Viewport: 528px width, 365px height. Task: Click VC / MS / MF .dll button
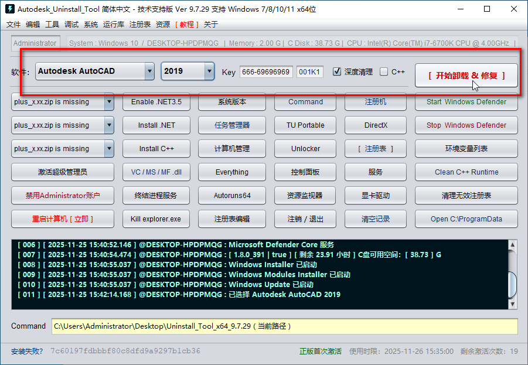click(156, 172)
